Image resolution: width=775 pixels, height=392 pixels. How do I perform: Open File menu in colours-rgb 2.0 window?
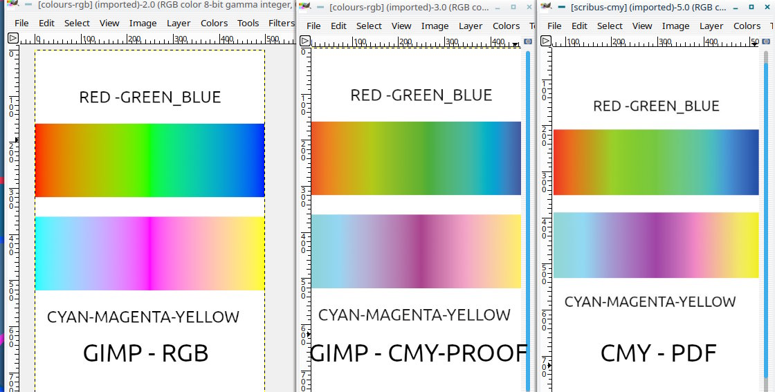[21, 24]
